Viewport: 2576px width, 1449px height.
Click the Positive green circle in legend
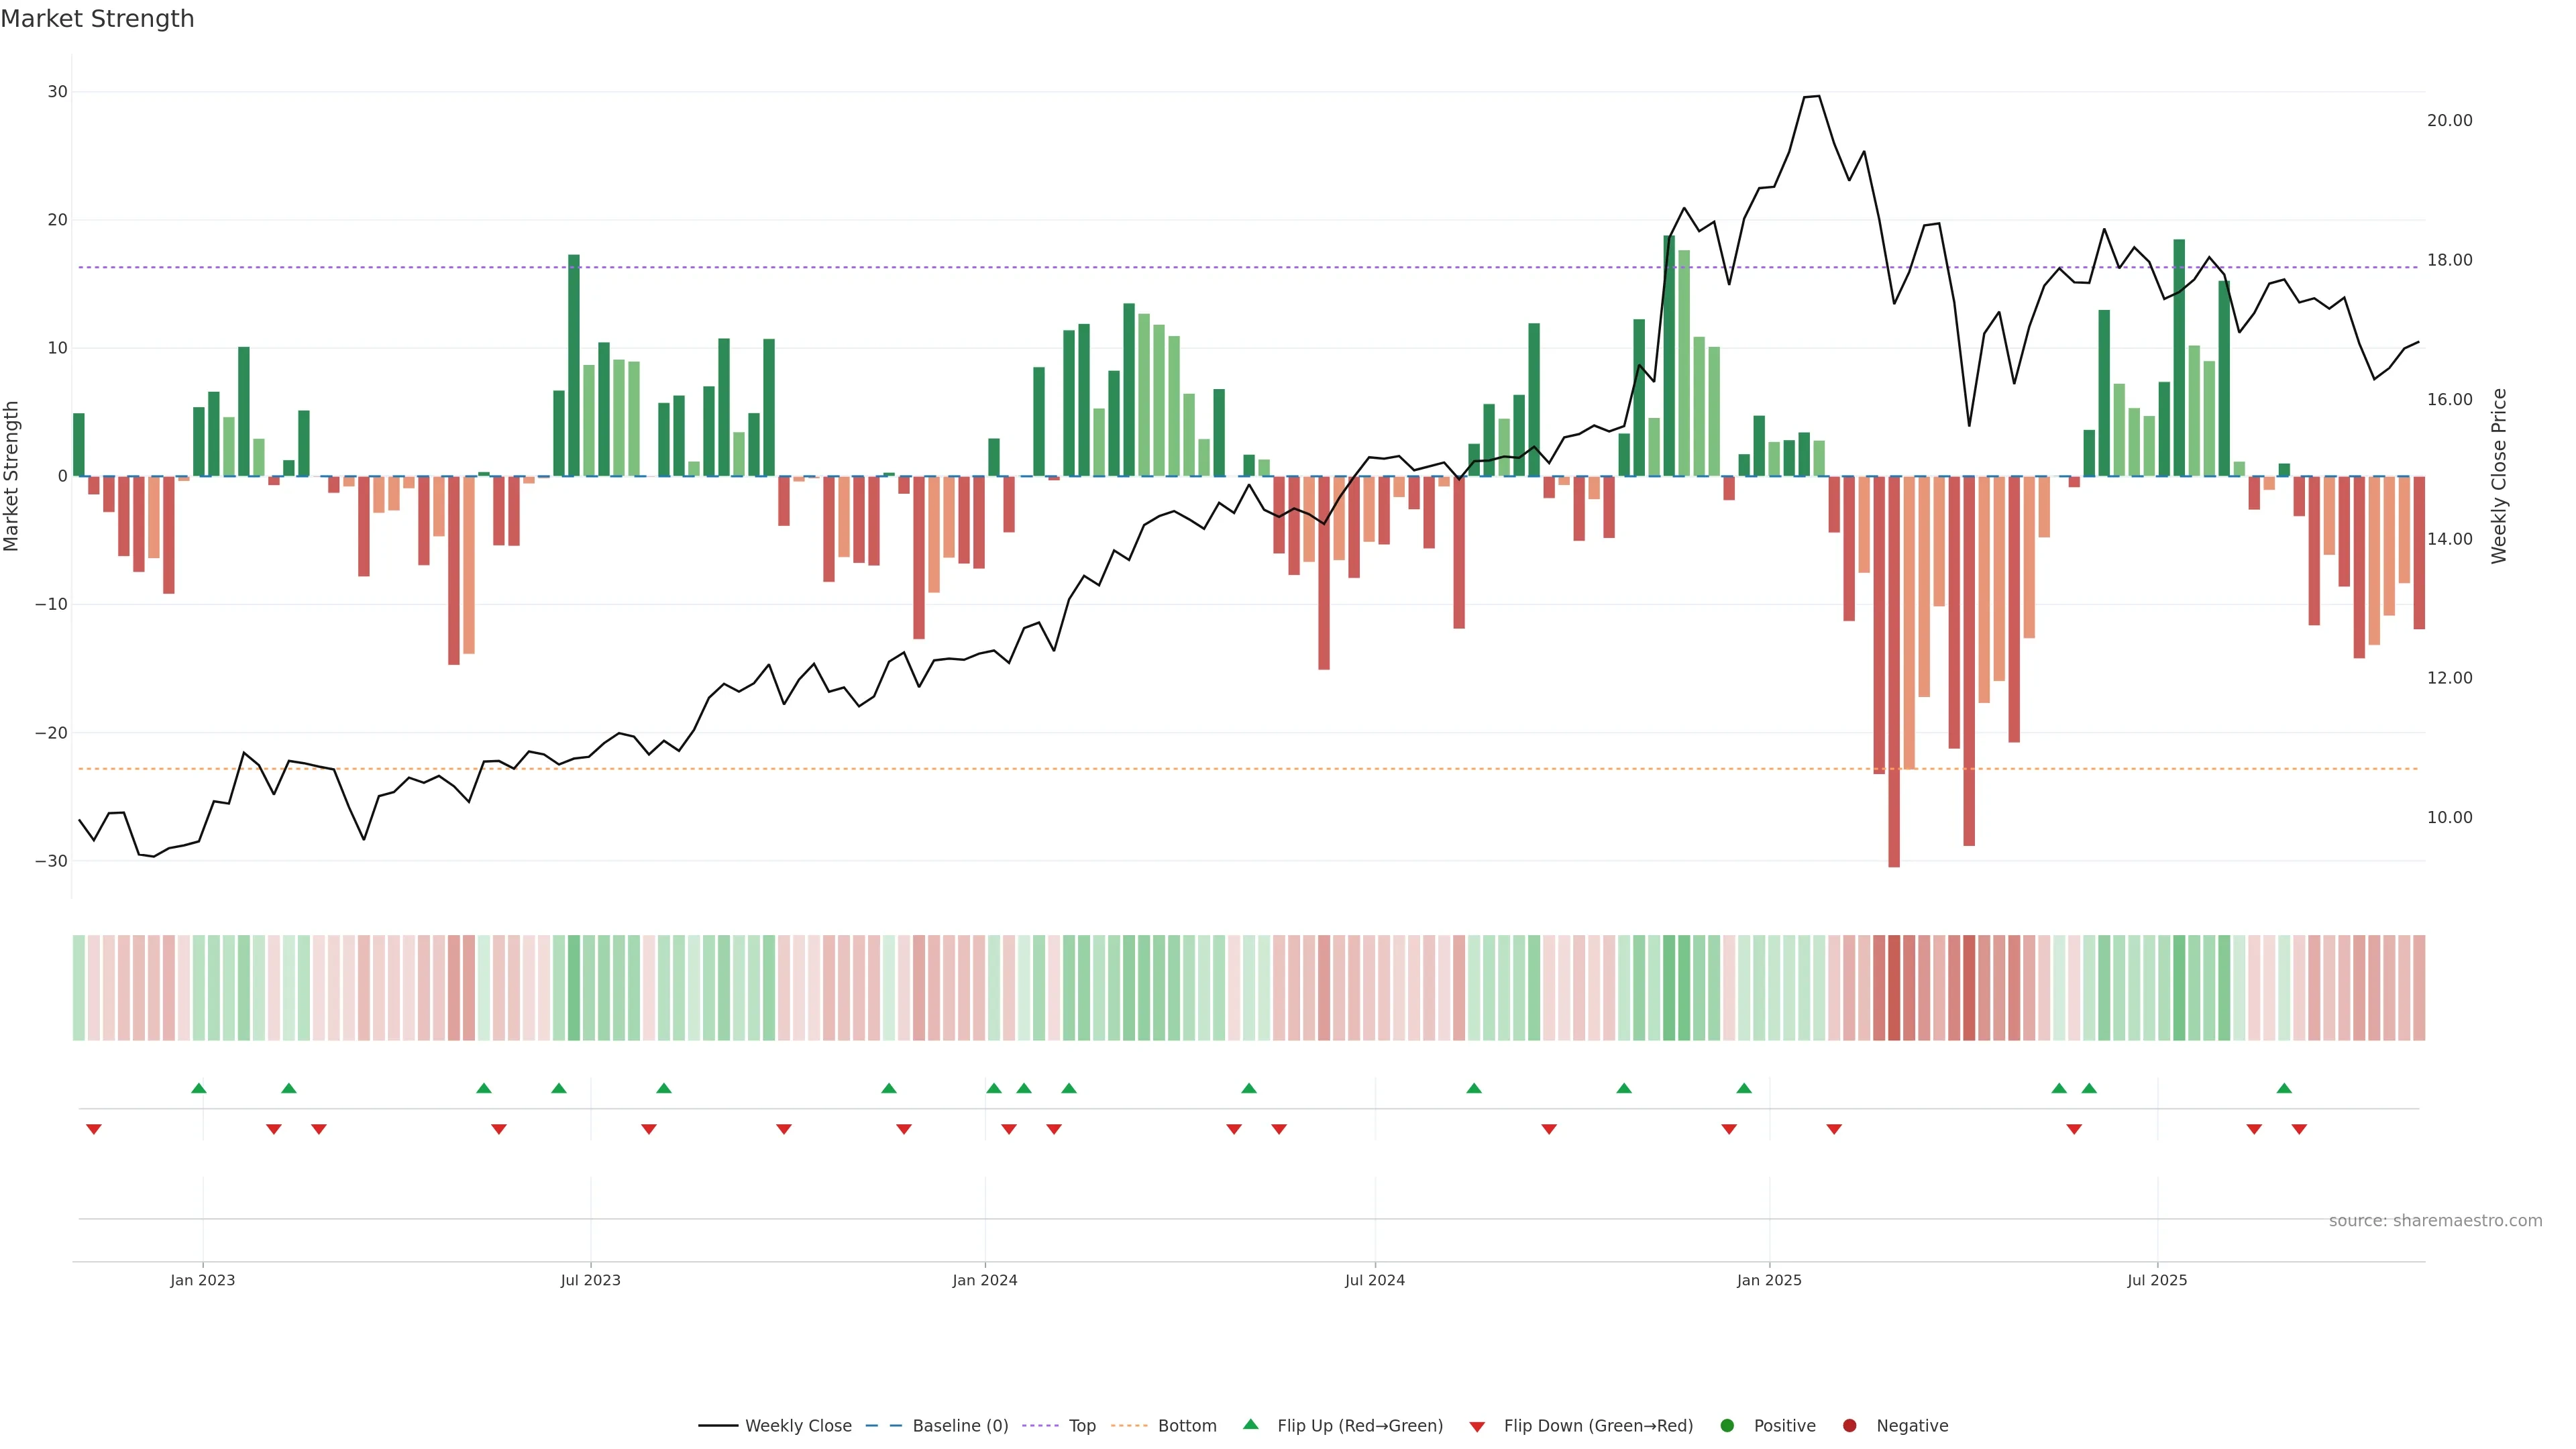[1727, 1426]
